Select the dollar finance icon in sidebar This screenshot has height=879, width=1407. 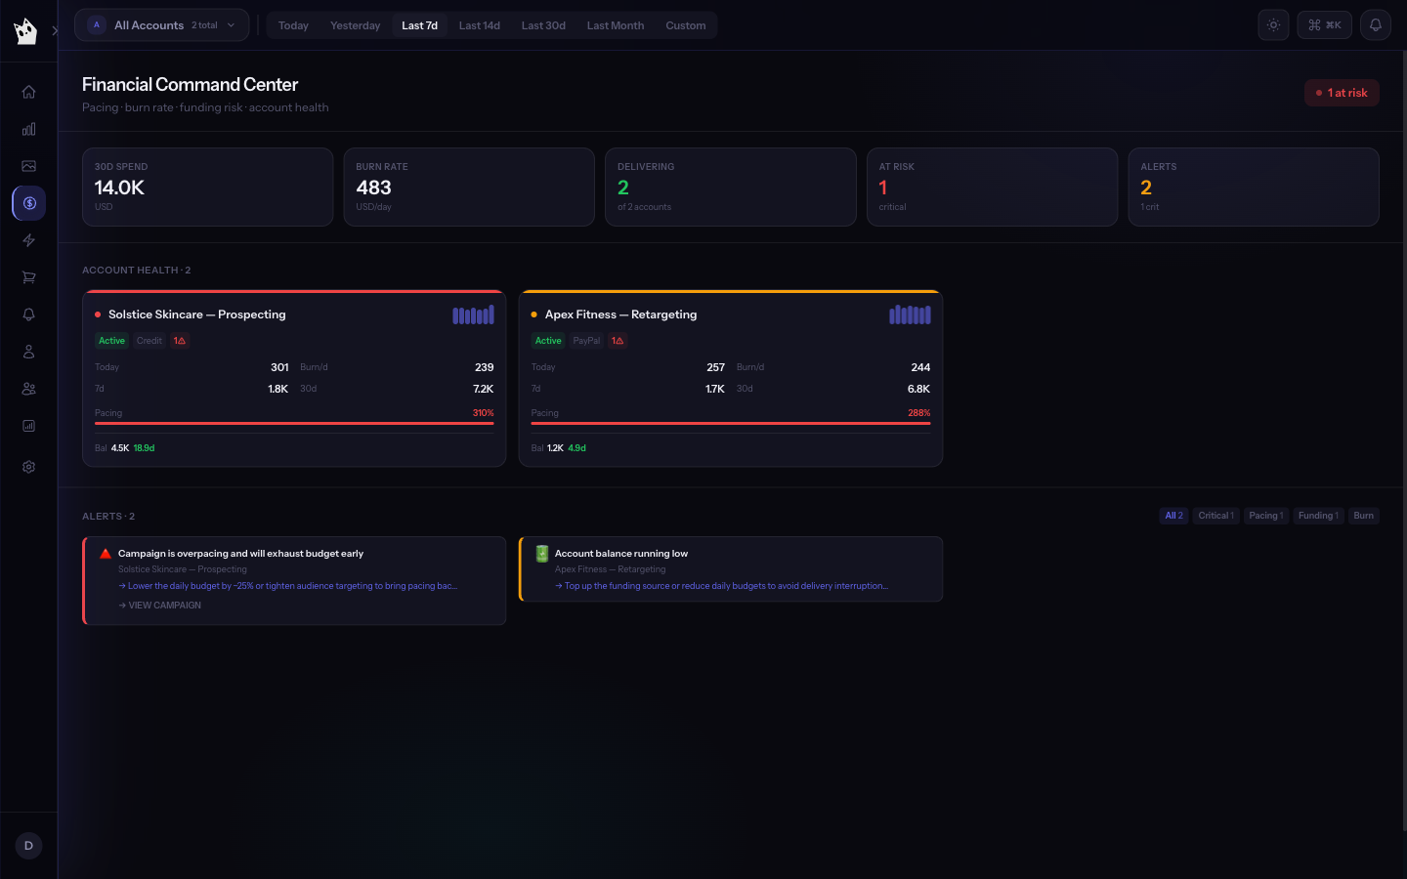point(29,203)
